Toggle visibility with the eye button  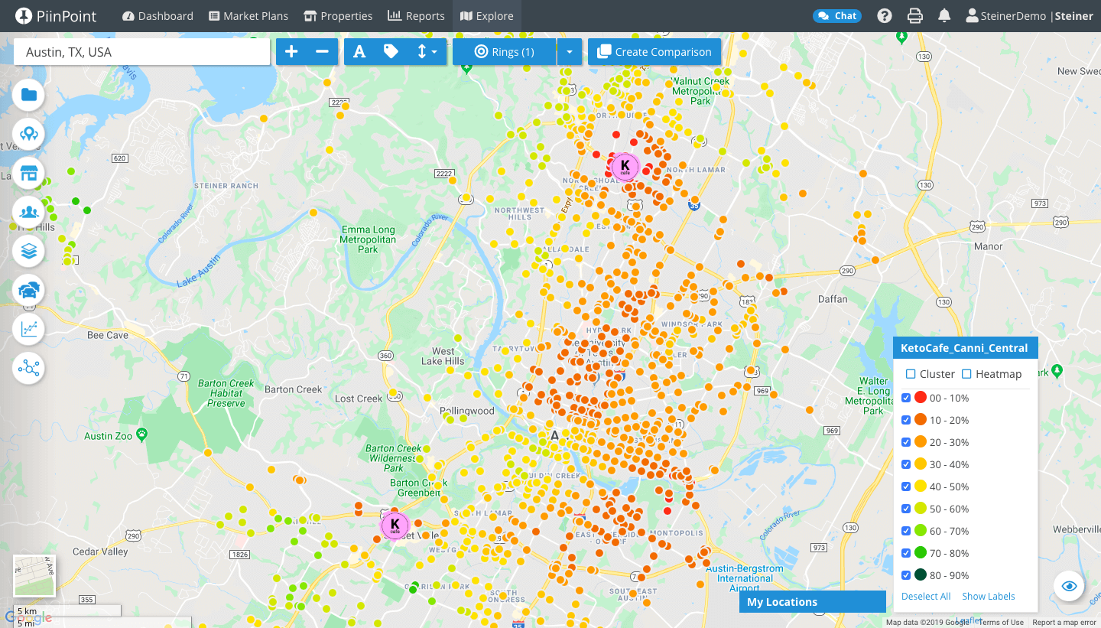(x=1069, y=586)
